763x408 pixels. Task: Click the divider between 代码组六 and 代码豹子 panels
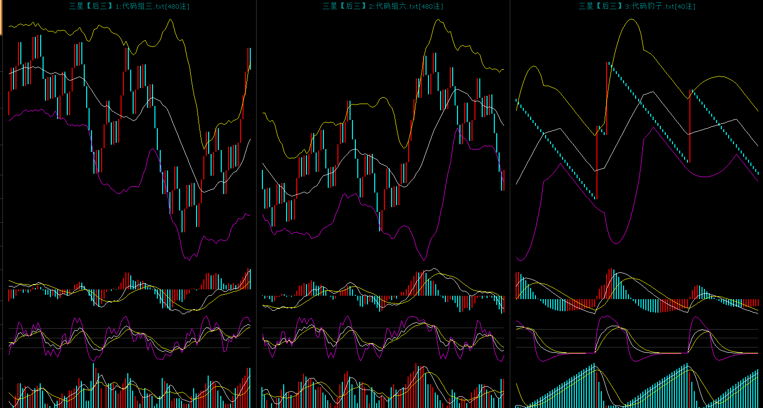coord(510,203)
